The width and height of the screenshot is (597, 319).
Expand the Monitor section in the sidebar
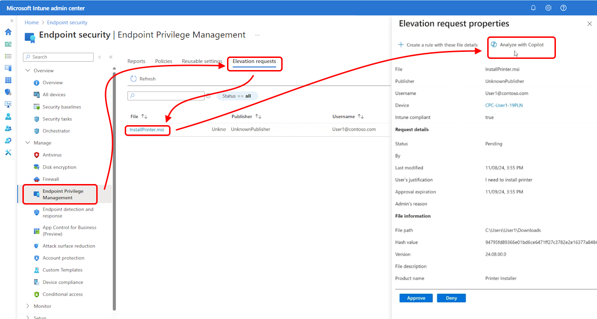click(x=28, y=306)
